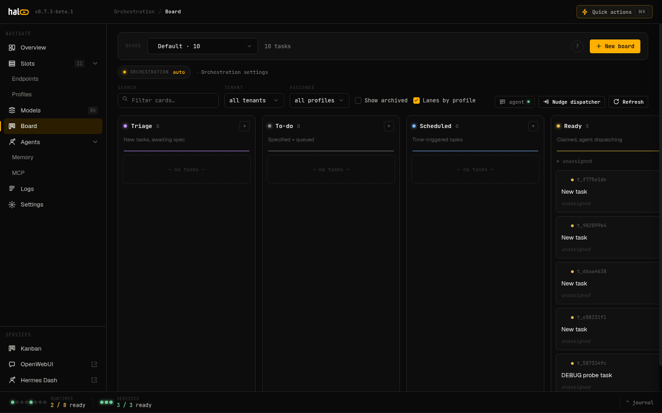
Task: Click Nudge dispatcher button
Action: coord(571,102)
